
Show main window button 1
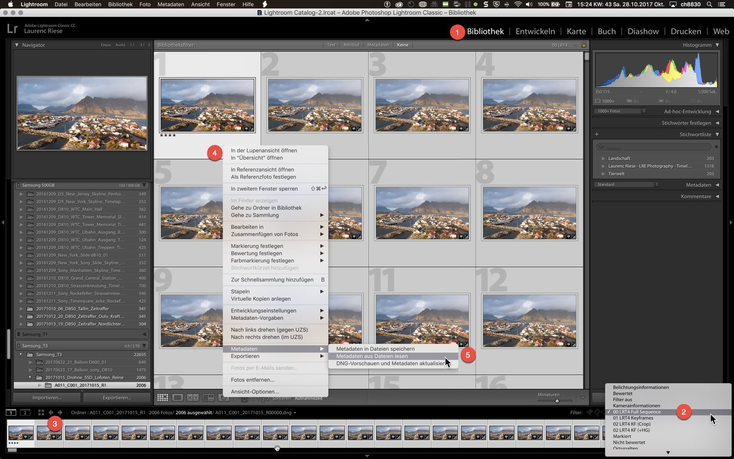coord(11,412)
